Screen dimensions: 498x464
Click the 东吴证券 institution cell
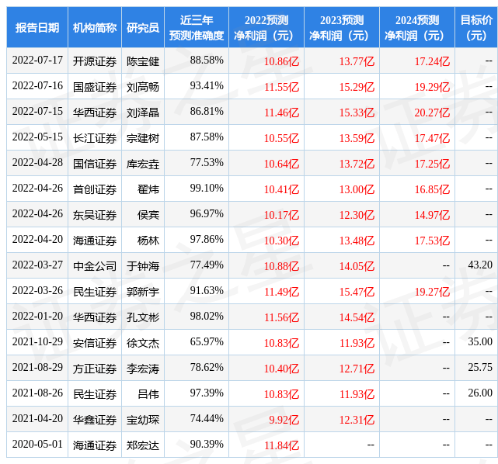[95, 216]
